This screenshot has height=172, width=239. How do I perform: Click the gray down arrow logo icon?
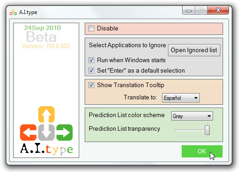46,133
